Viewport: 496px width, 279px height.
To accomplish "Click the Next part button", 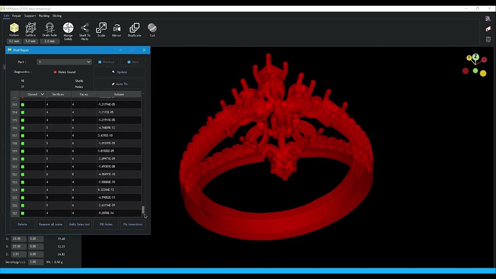I will [x=133, y=62].
